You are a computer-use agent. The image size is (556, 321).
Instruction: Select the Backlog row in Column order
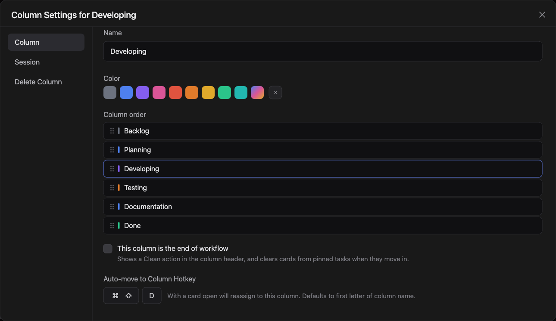coord(323,131)
